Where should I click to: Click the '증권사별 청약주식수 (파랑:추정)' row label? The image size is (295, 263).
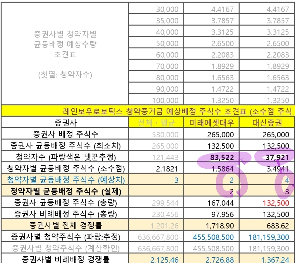[65, 236]
